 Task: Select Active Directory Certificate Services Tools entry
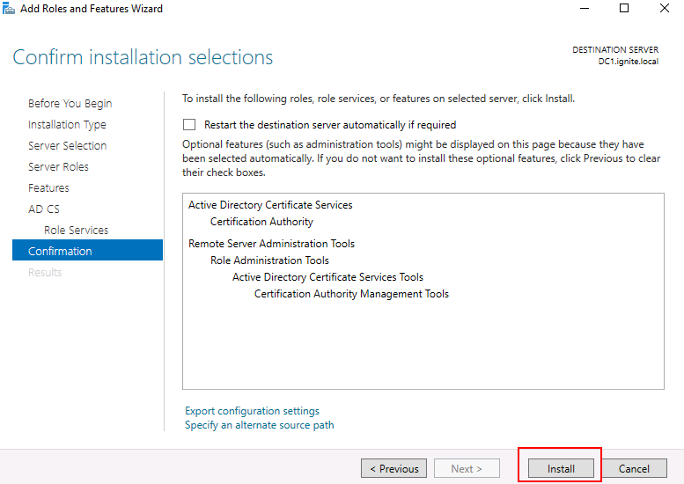click(327, 277)
